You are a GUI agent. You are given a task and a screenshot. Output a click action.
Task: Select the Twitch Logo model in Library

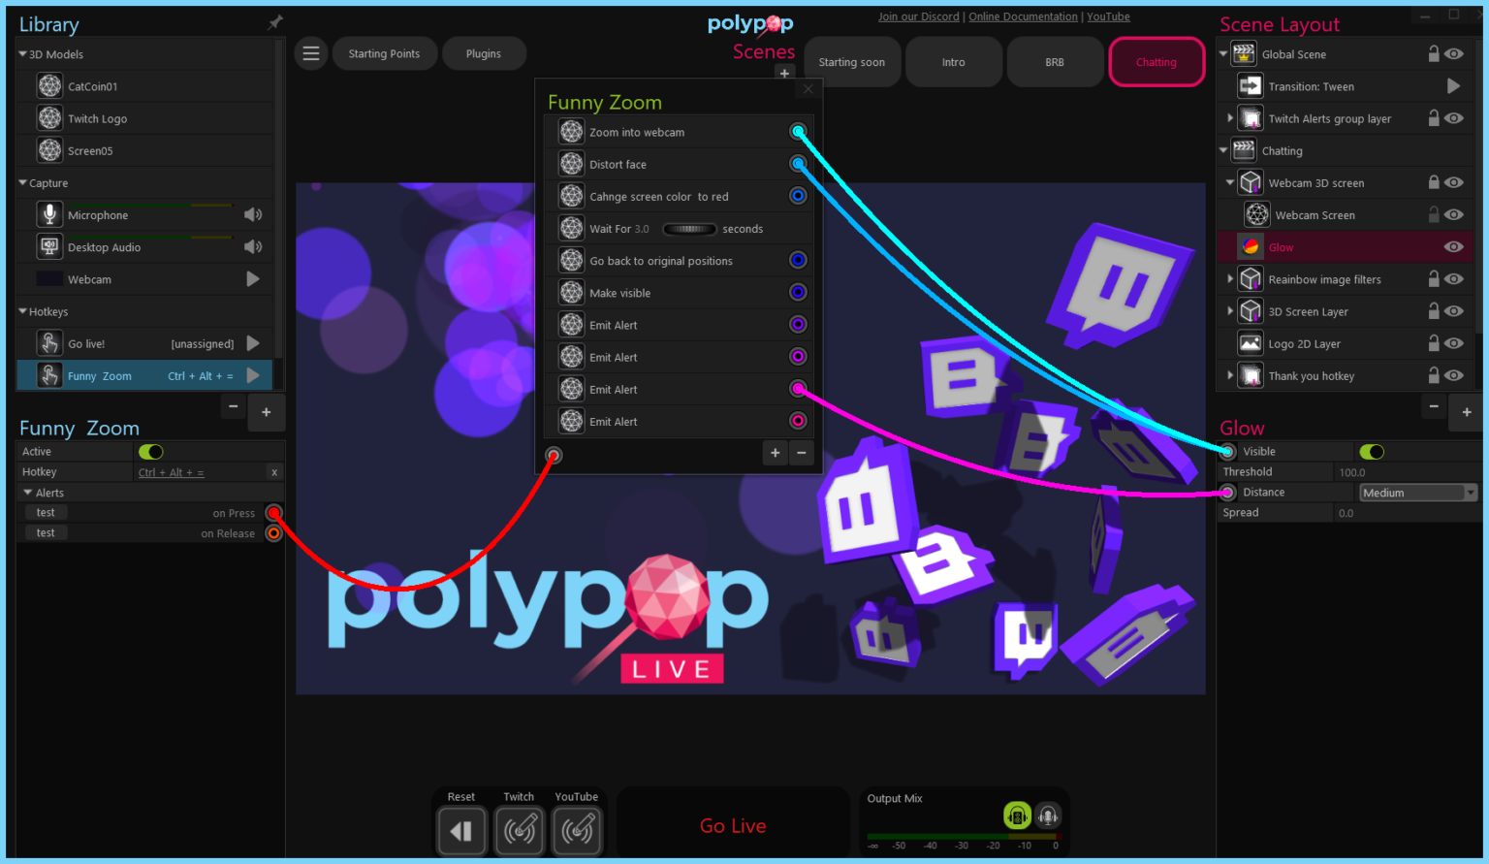coord(97,117)
